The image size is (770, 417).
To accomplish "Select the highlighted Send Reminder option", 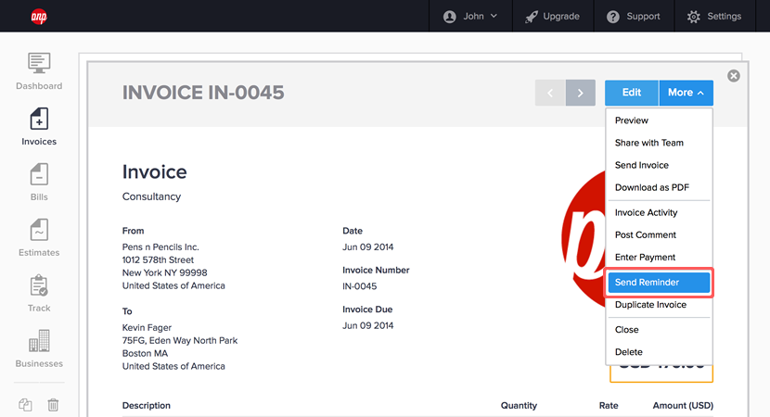I will (659, 283).
